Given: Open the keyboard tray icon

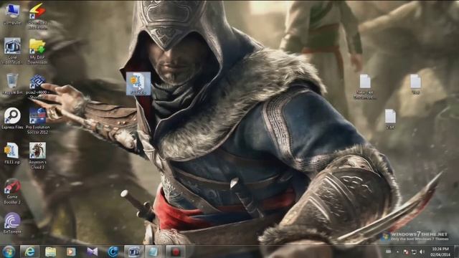Looking at the screenshot, I should pos(388,252).
